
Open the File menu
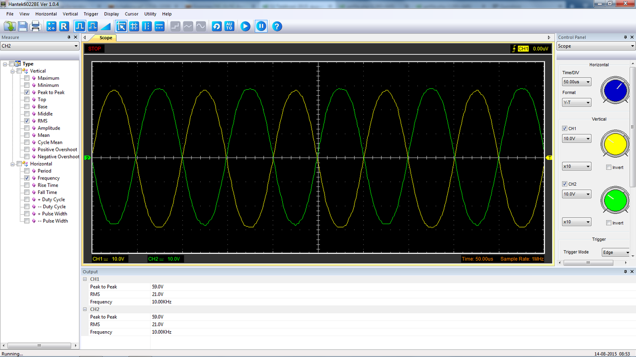pyautogui.click(x=10, y=14)
